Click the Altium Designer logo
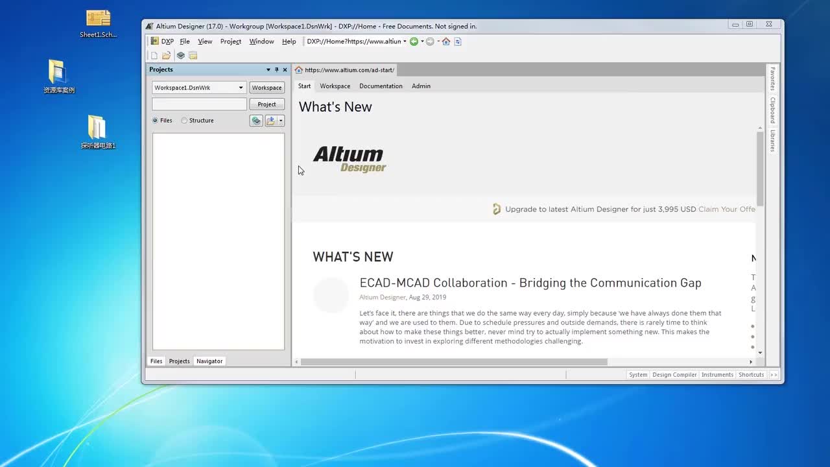 pos(350,159)
